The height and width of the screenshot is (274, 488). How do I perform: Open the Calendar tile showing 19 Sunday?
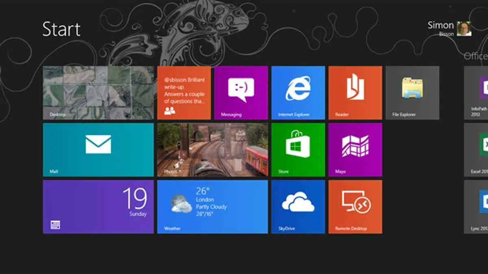(x=98, y=207)
